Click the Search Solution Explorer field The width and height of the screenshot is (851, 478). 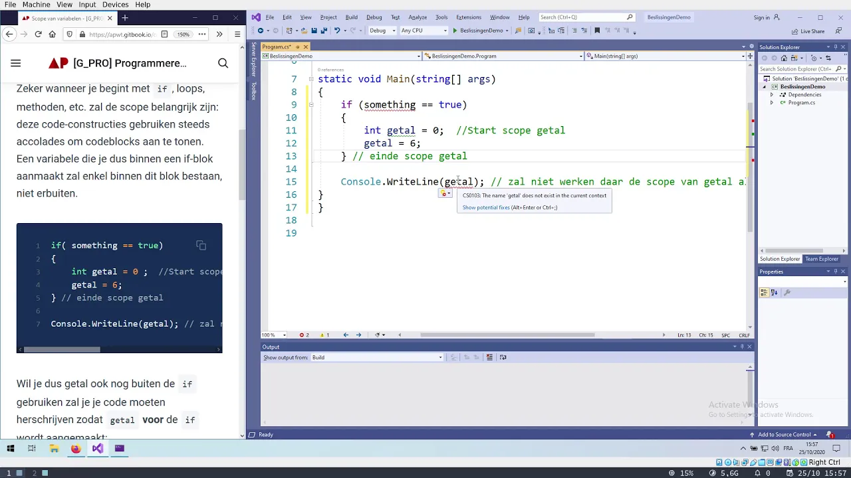[x=802, y=69]
